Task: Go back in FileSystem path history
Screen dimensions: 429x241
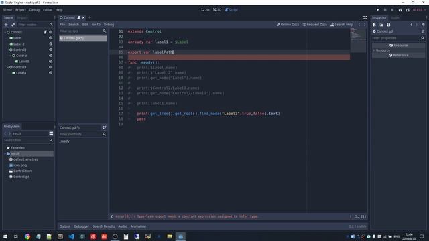Action: 5,133
